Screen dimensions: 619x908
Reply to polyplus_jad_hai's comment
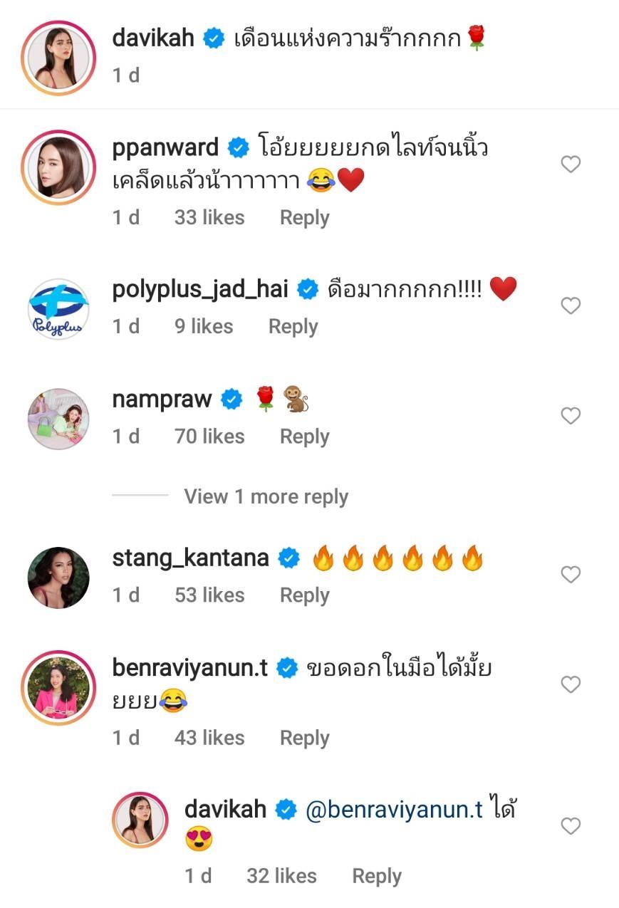point(293,326)
